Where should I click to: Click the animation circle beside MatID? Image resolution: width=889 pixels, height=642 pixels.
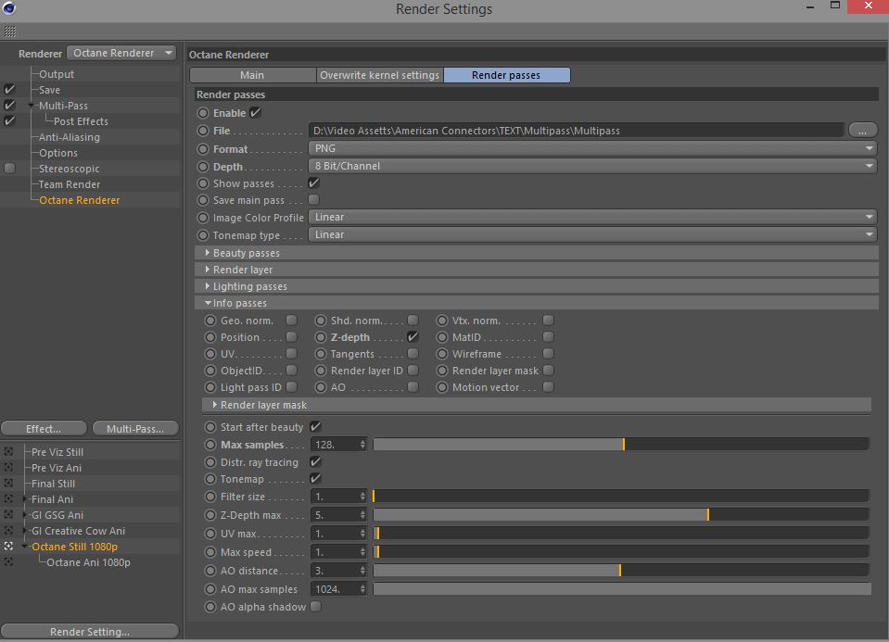click(x=442, y=337)
